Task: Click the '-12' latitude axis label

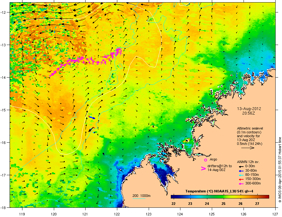Action: pos(4,12)
